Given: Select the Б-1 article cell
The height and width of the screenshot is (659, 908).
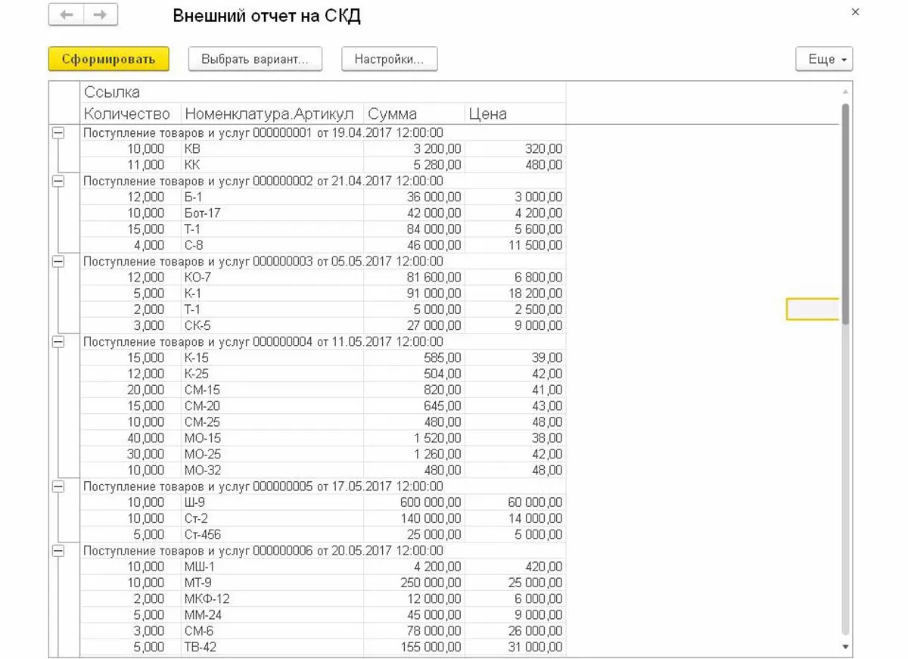Looking at the screenshot, I should [272, 197].
